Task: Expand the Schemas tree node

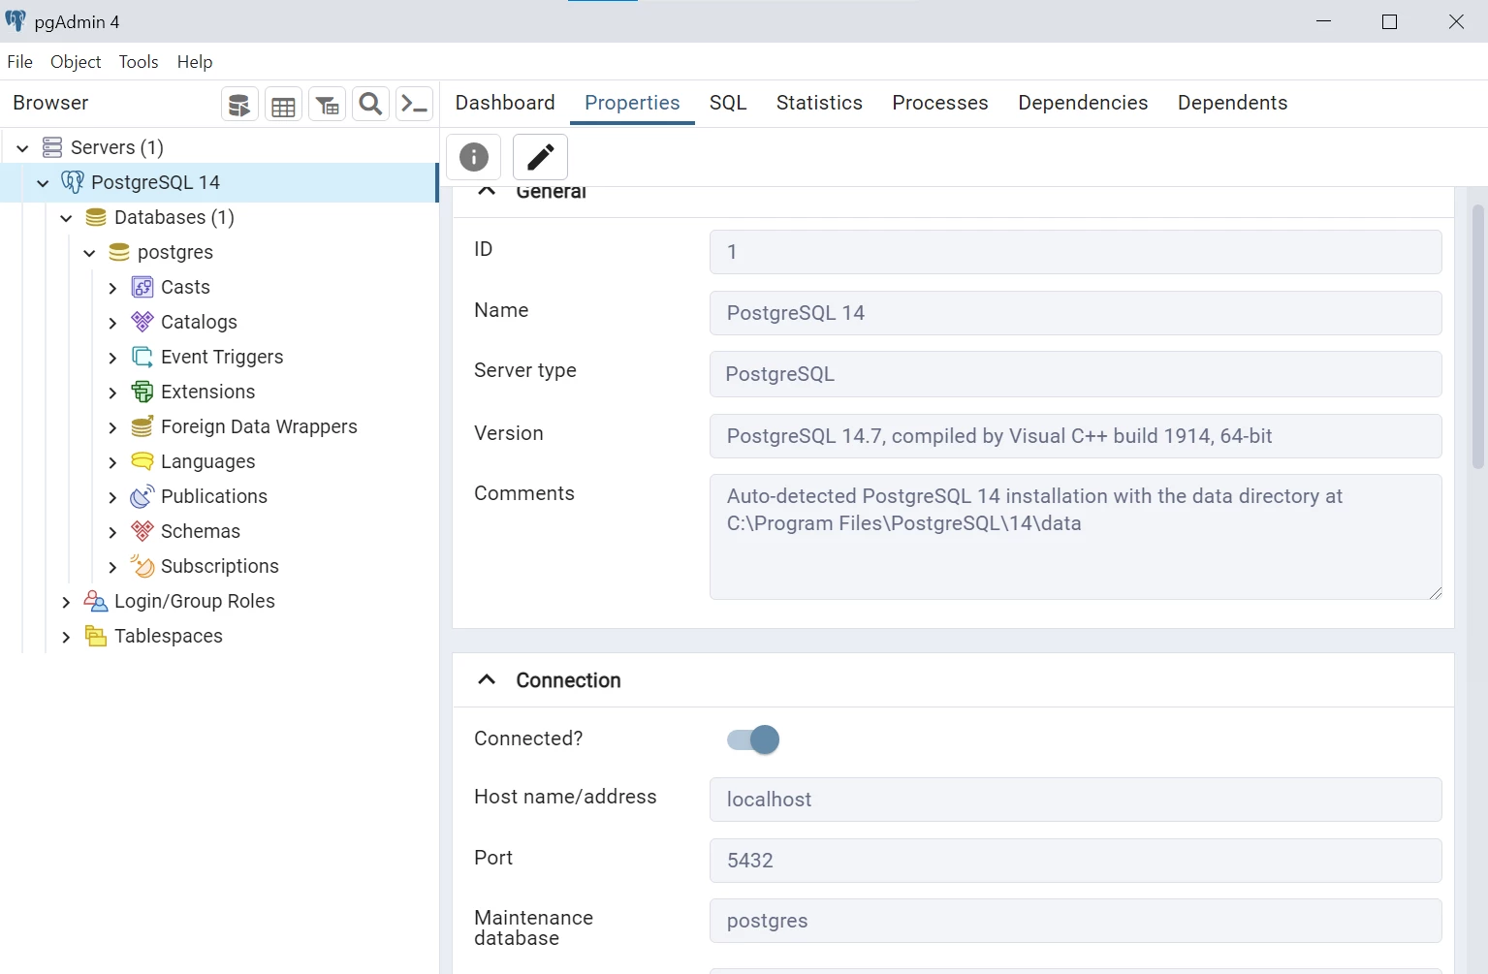Action: 112,532
